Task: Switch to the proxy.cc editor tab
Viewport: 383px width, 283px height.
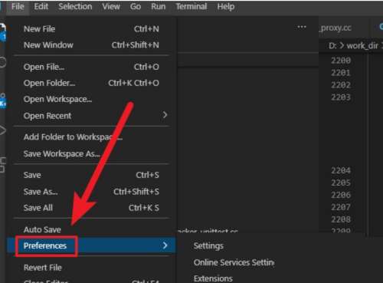Action: pos(336,28)
